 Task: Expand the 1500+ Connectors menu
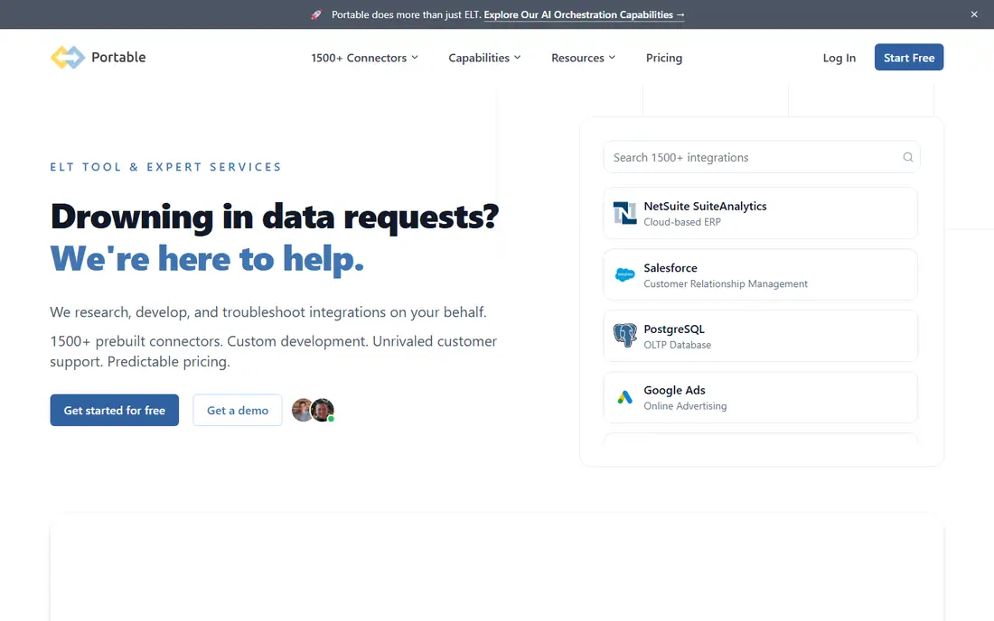pos(364,58)
